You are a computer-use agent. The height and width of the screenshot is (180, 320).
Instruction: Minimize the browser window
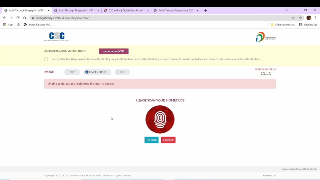click(296, 10)
